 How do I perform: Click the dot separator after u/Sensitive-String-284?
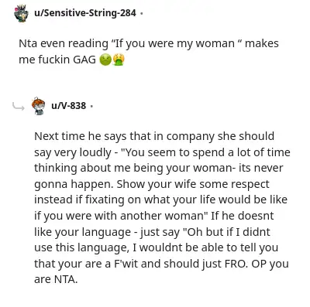click(x=141, y=13)
